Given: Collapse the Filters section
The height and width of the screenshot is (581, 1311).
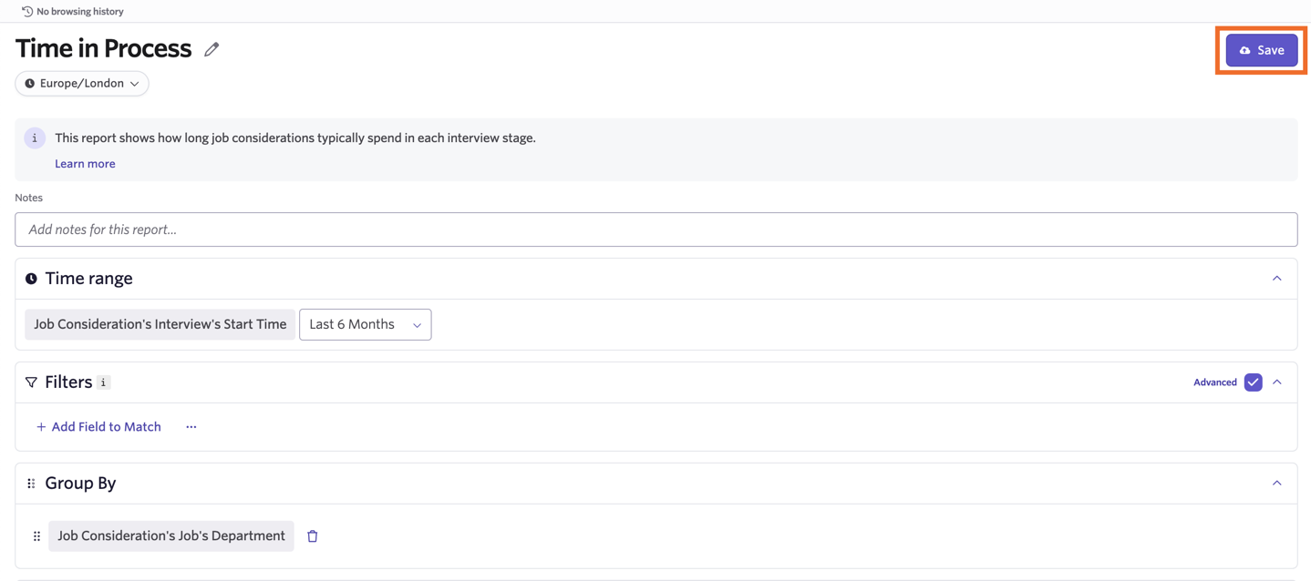Looking at the screenshot, I should coord(1277,382).
